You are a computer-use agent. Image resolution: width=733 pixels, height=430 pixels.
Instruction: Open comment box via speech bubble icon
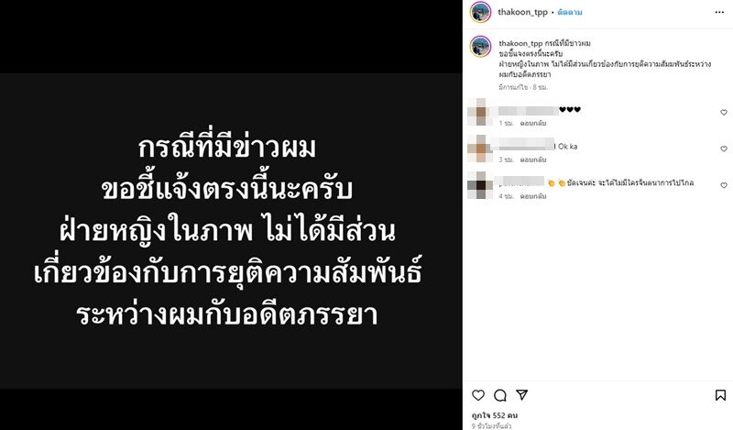pyautogui.click(x=500, y=395)
